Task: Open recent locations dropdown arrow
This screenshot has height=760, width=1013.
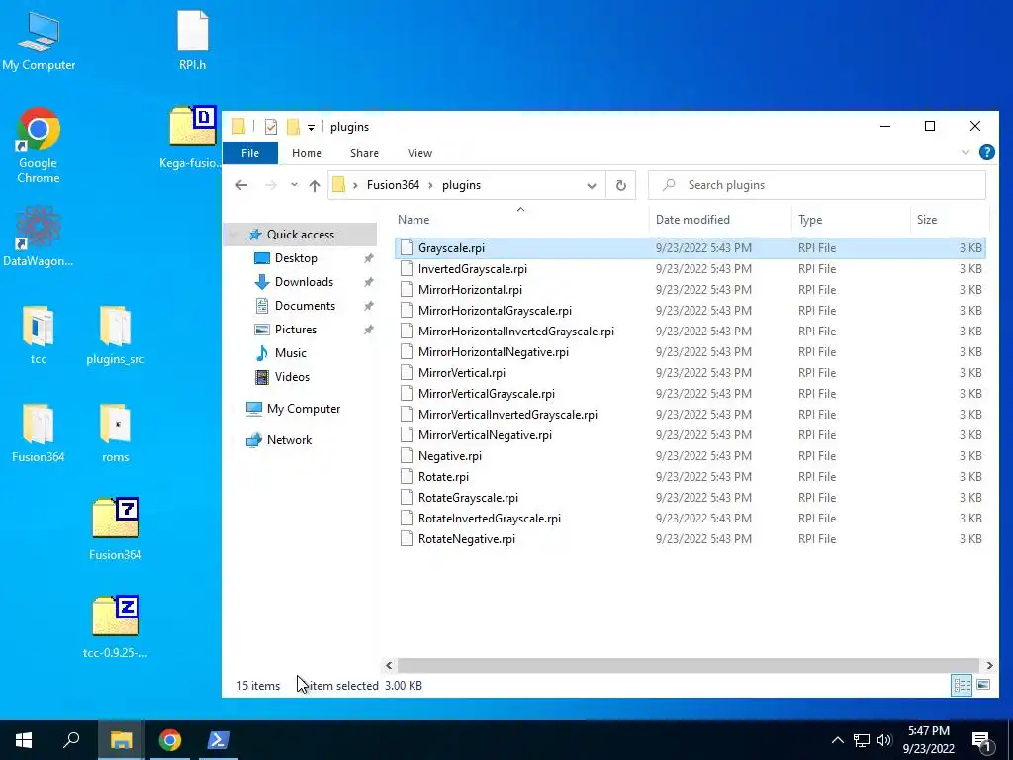Action: (x=294, y=185)
